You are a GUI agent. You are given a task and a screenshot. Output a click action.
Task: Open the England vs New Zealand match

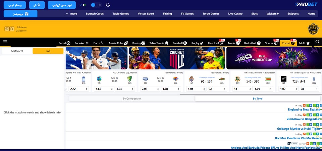[304, 109]
